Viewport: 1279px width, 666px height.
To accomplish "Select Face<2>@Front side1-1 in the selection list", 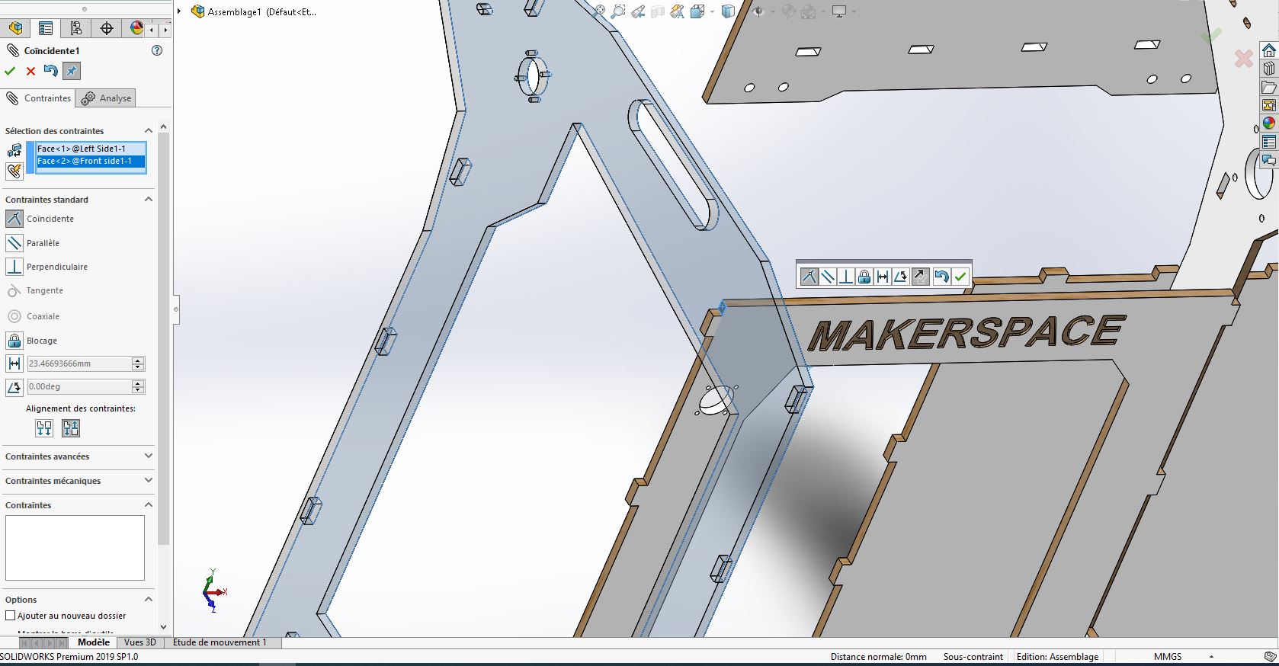I will pos(90,161).
